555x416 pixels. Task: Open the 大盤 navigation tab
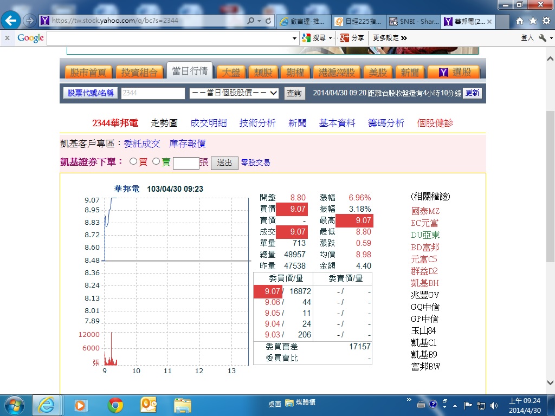[231, 73]
